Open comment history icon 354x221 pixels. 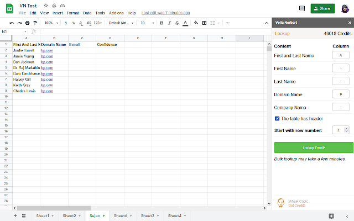(302, 8)
